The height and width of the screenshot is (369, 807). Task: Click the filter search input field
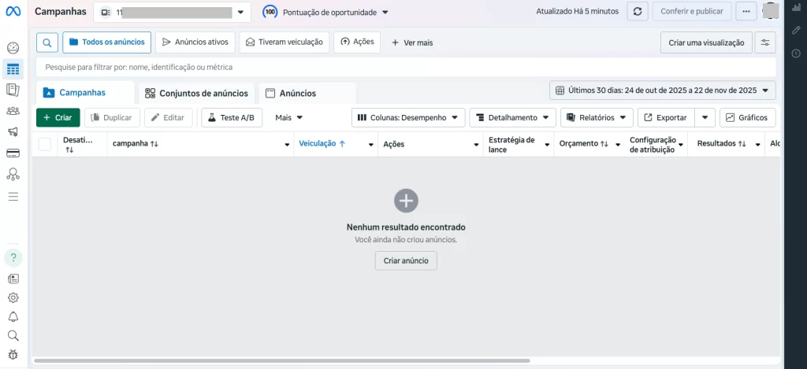(x=394, y=68)
